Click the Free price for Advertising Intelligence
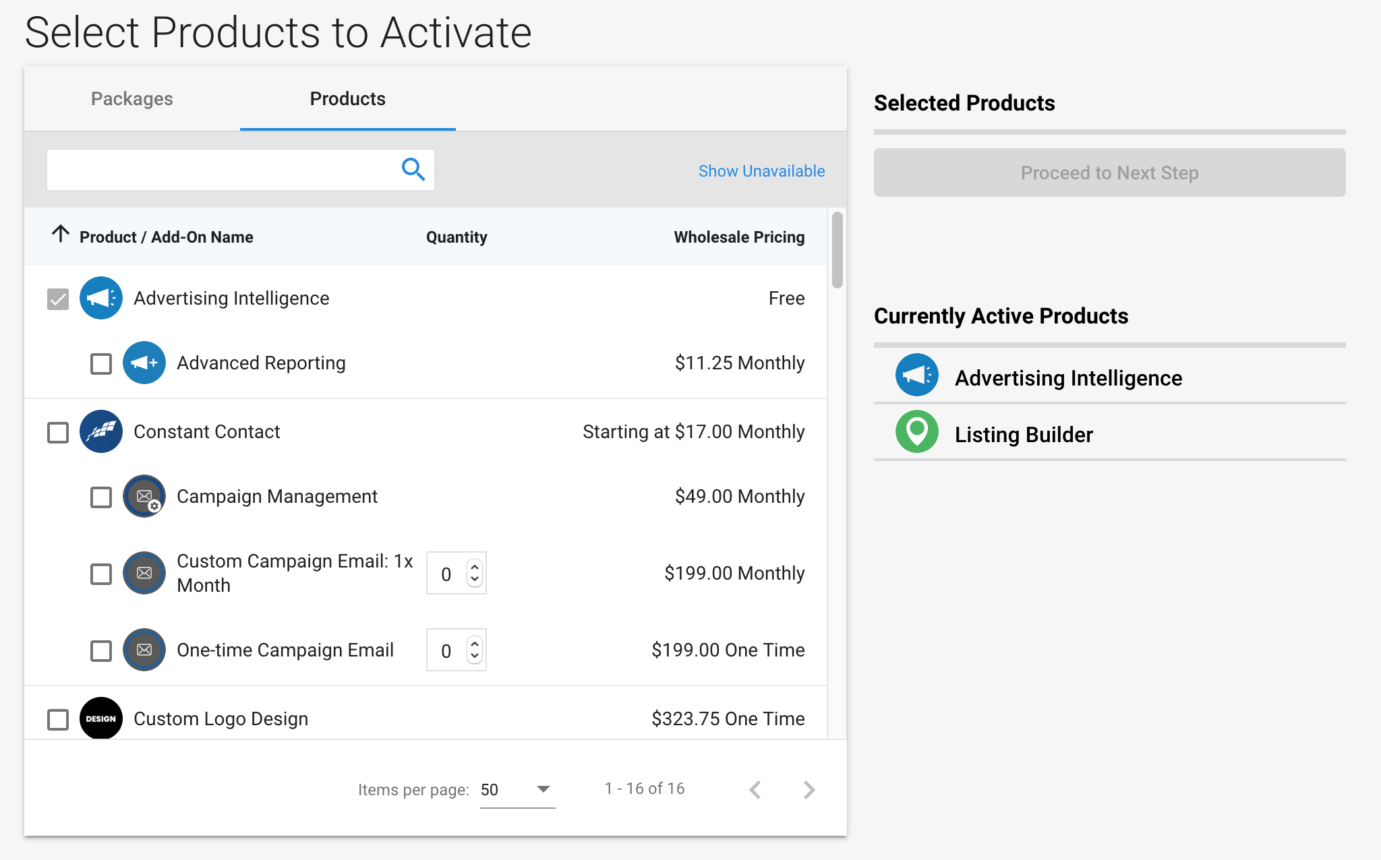The height and width of the screenshot is (860, 1381). click(786, 298)
